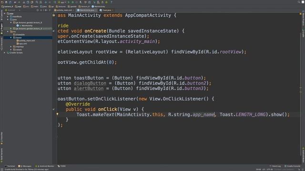
Task: Open the Android project view dropdown
Action: point(13,10)
